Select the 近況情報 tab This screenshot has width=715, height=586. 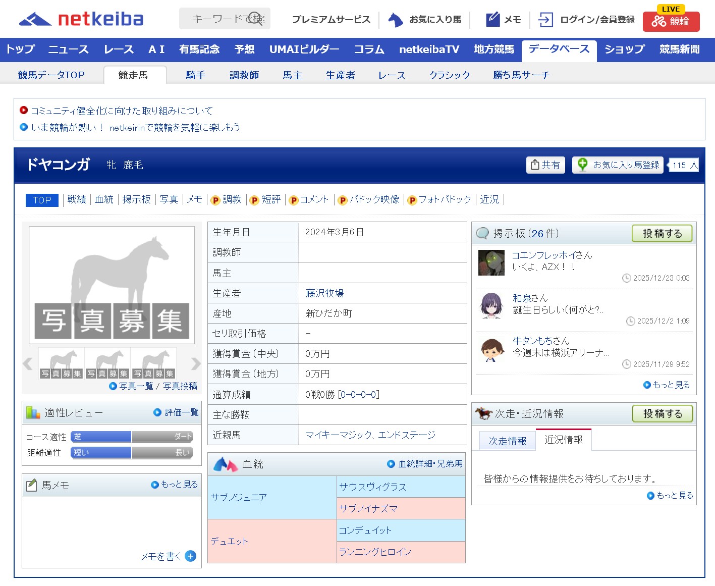tap(563, 440)
